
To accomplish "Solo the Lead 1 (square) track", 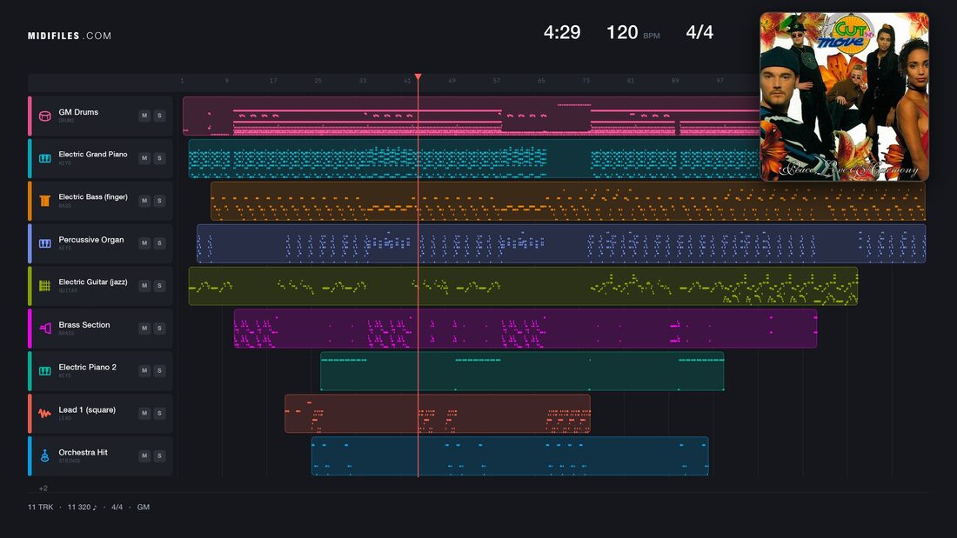I will (x=159, y=413).
